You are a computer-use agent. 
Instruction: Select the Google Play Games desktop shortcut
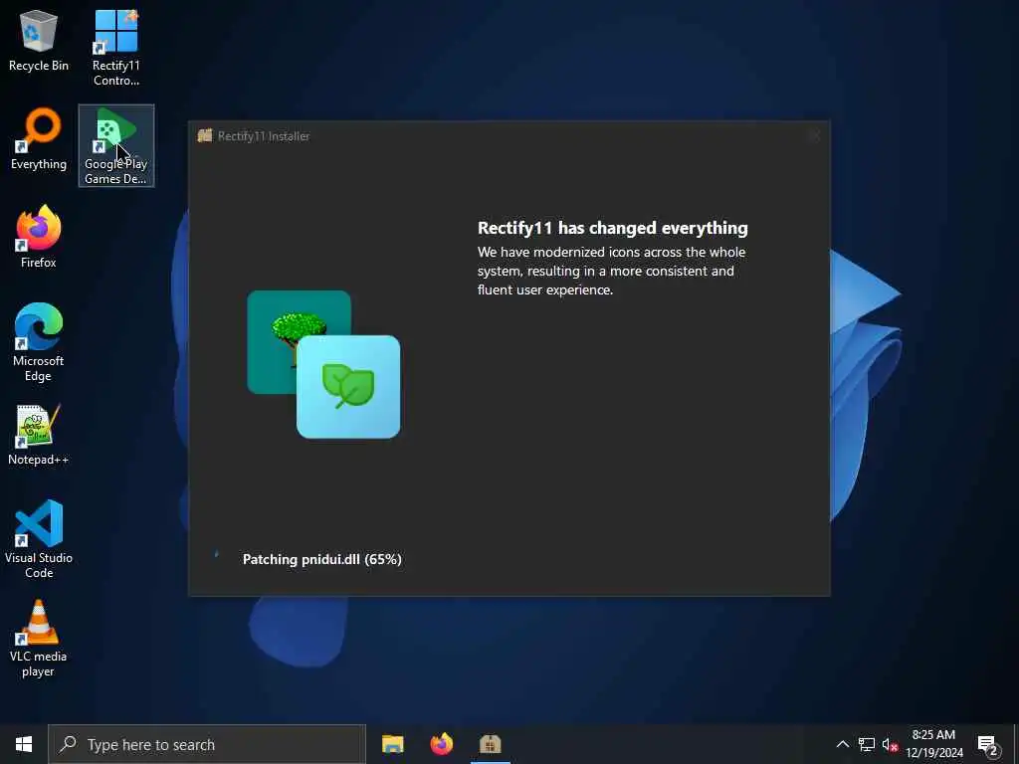(x=116, y=145)
